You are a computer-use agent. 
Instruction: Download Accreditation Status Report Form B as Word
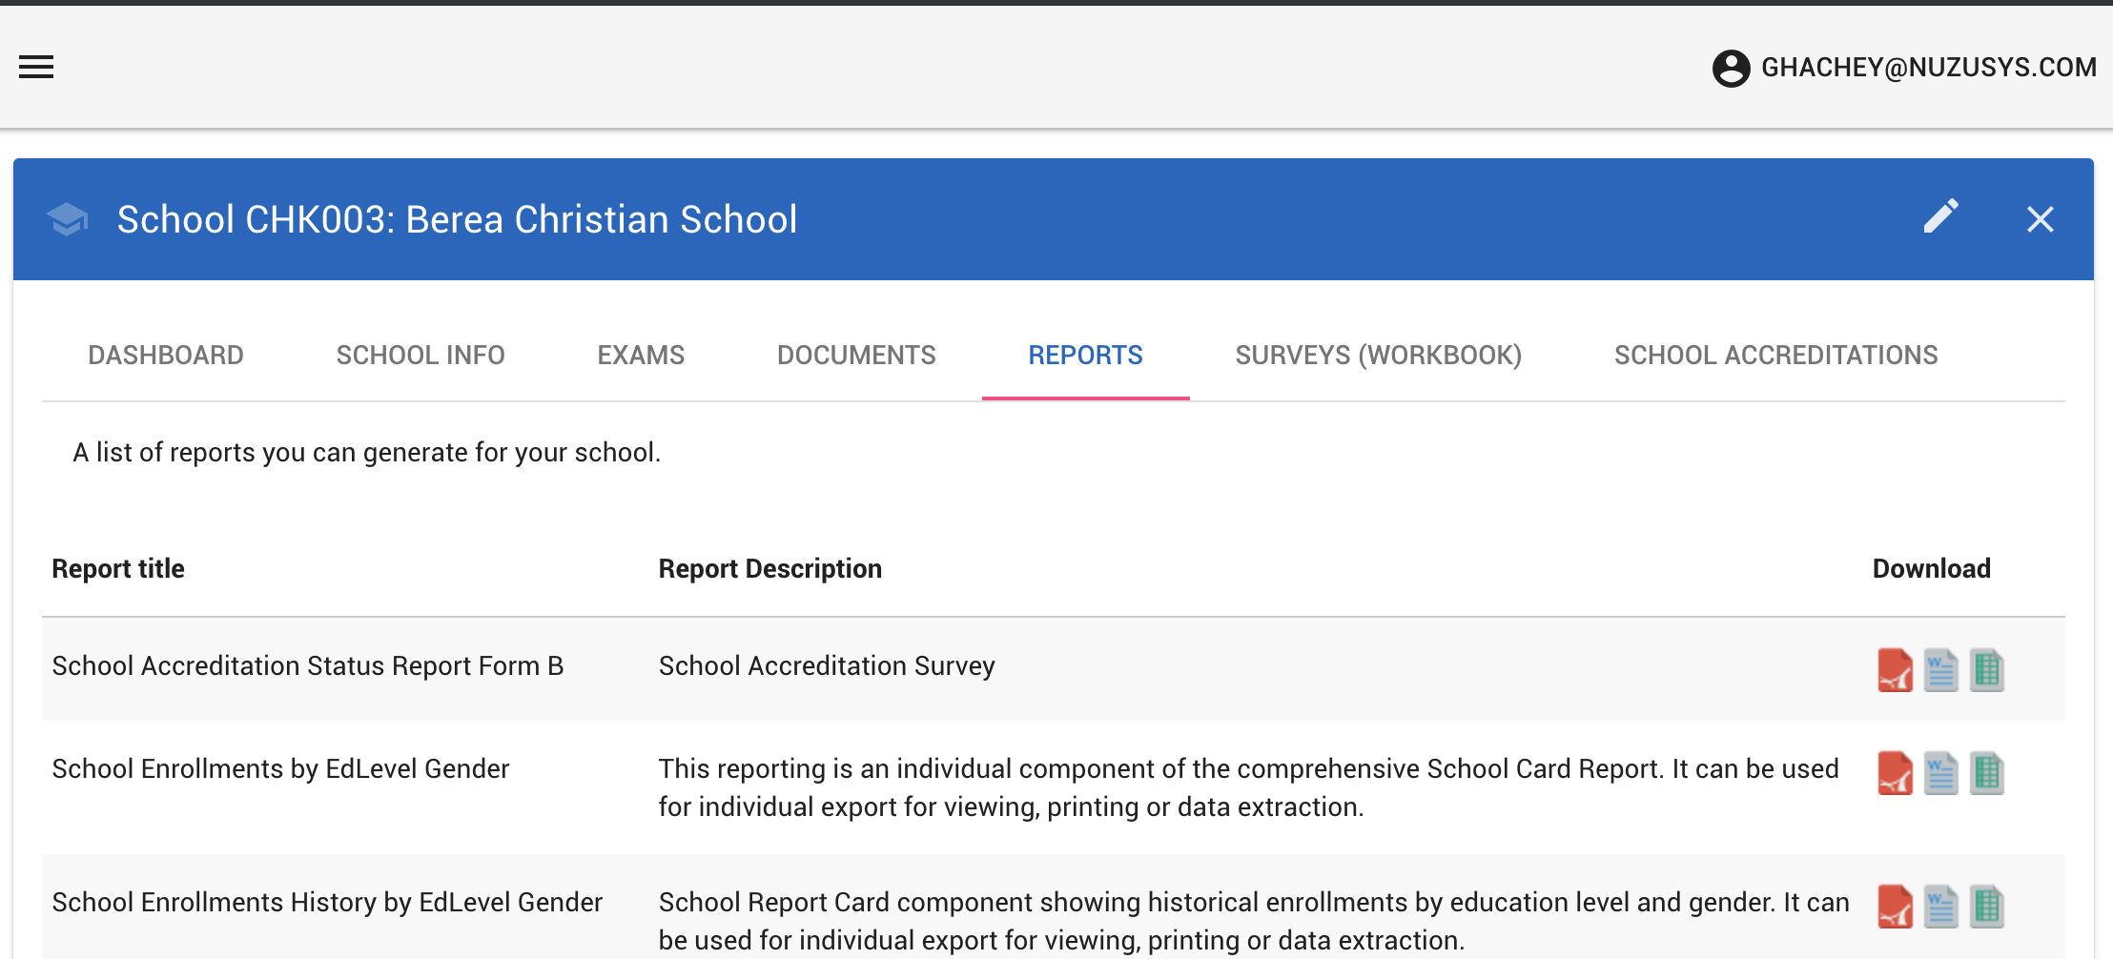(1940, 670)
